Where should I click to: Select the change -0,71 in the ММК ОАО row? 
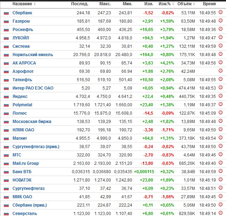click(x=148, y=197)
